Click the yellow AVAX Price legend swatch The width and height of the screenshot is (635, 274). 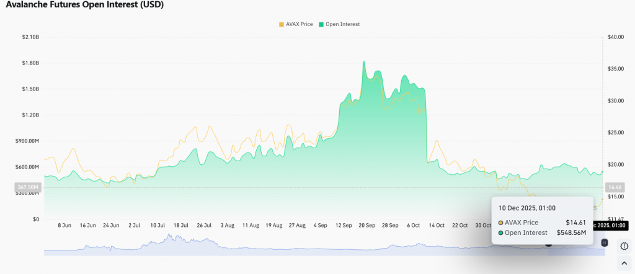point(282,24)
